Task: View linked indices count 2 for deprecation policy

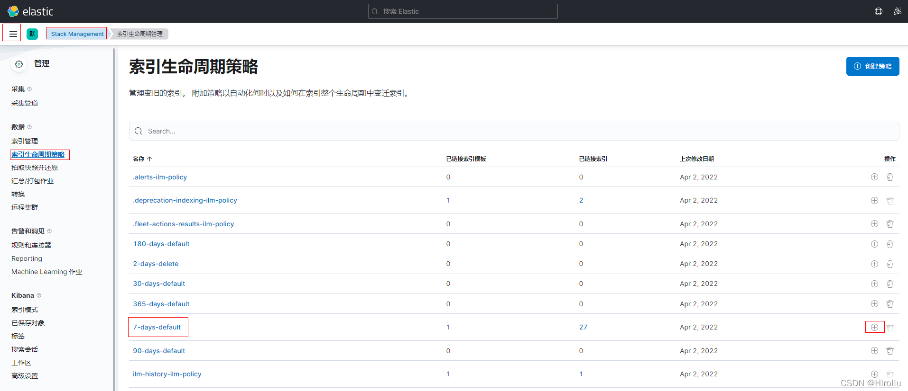Action: click(581, 200)
